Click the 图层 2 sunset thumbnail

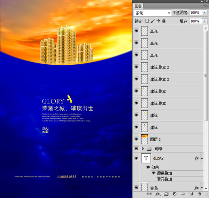145,139
